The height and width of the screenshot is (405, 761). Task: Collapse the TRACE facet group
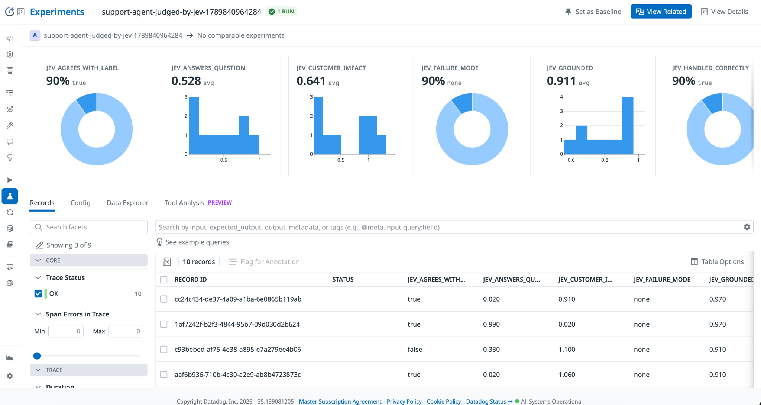[x=88, y=370]
